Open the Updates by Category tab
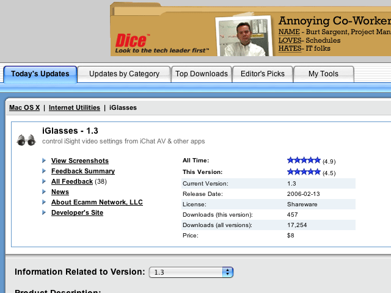The height and width of the screenshot is (293, 391). pos(124,74)
